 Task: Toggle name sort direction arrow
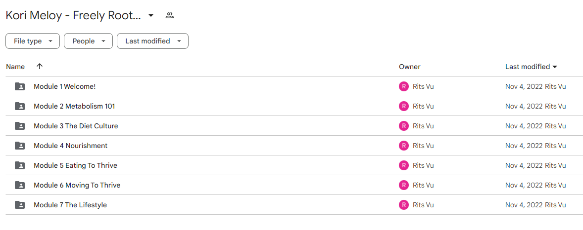click(40, 67)
